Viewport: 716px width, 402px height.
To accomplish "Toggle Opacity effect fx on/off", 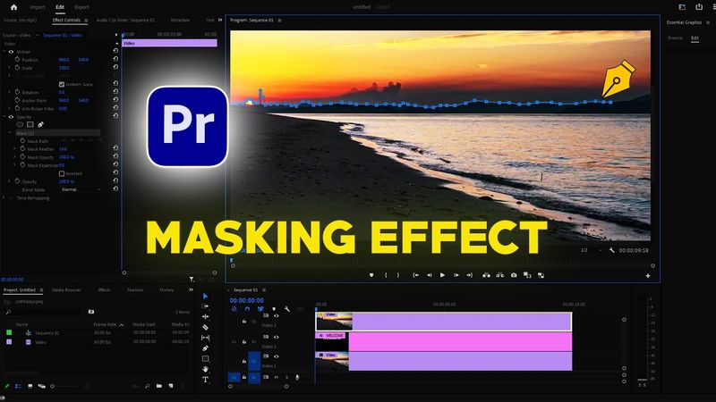I will click(11, 117).
